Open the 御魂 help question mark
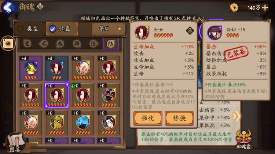The width and height of the screenshot is (275, 154). coord(40,7)
